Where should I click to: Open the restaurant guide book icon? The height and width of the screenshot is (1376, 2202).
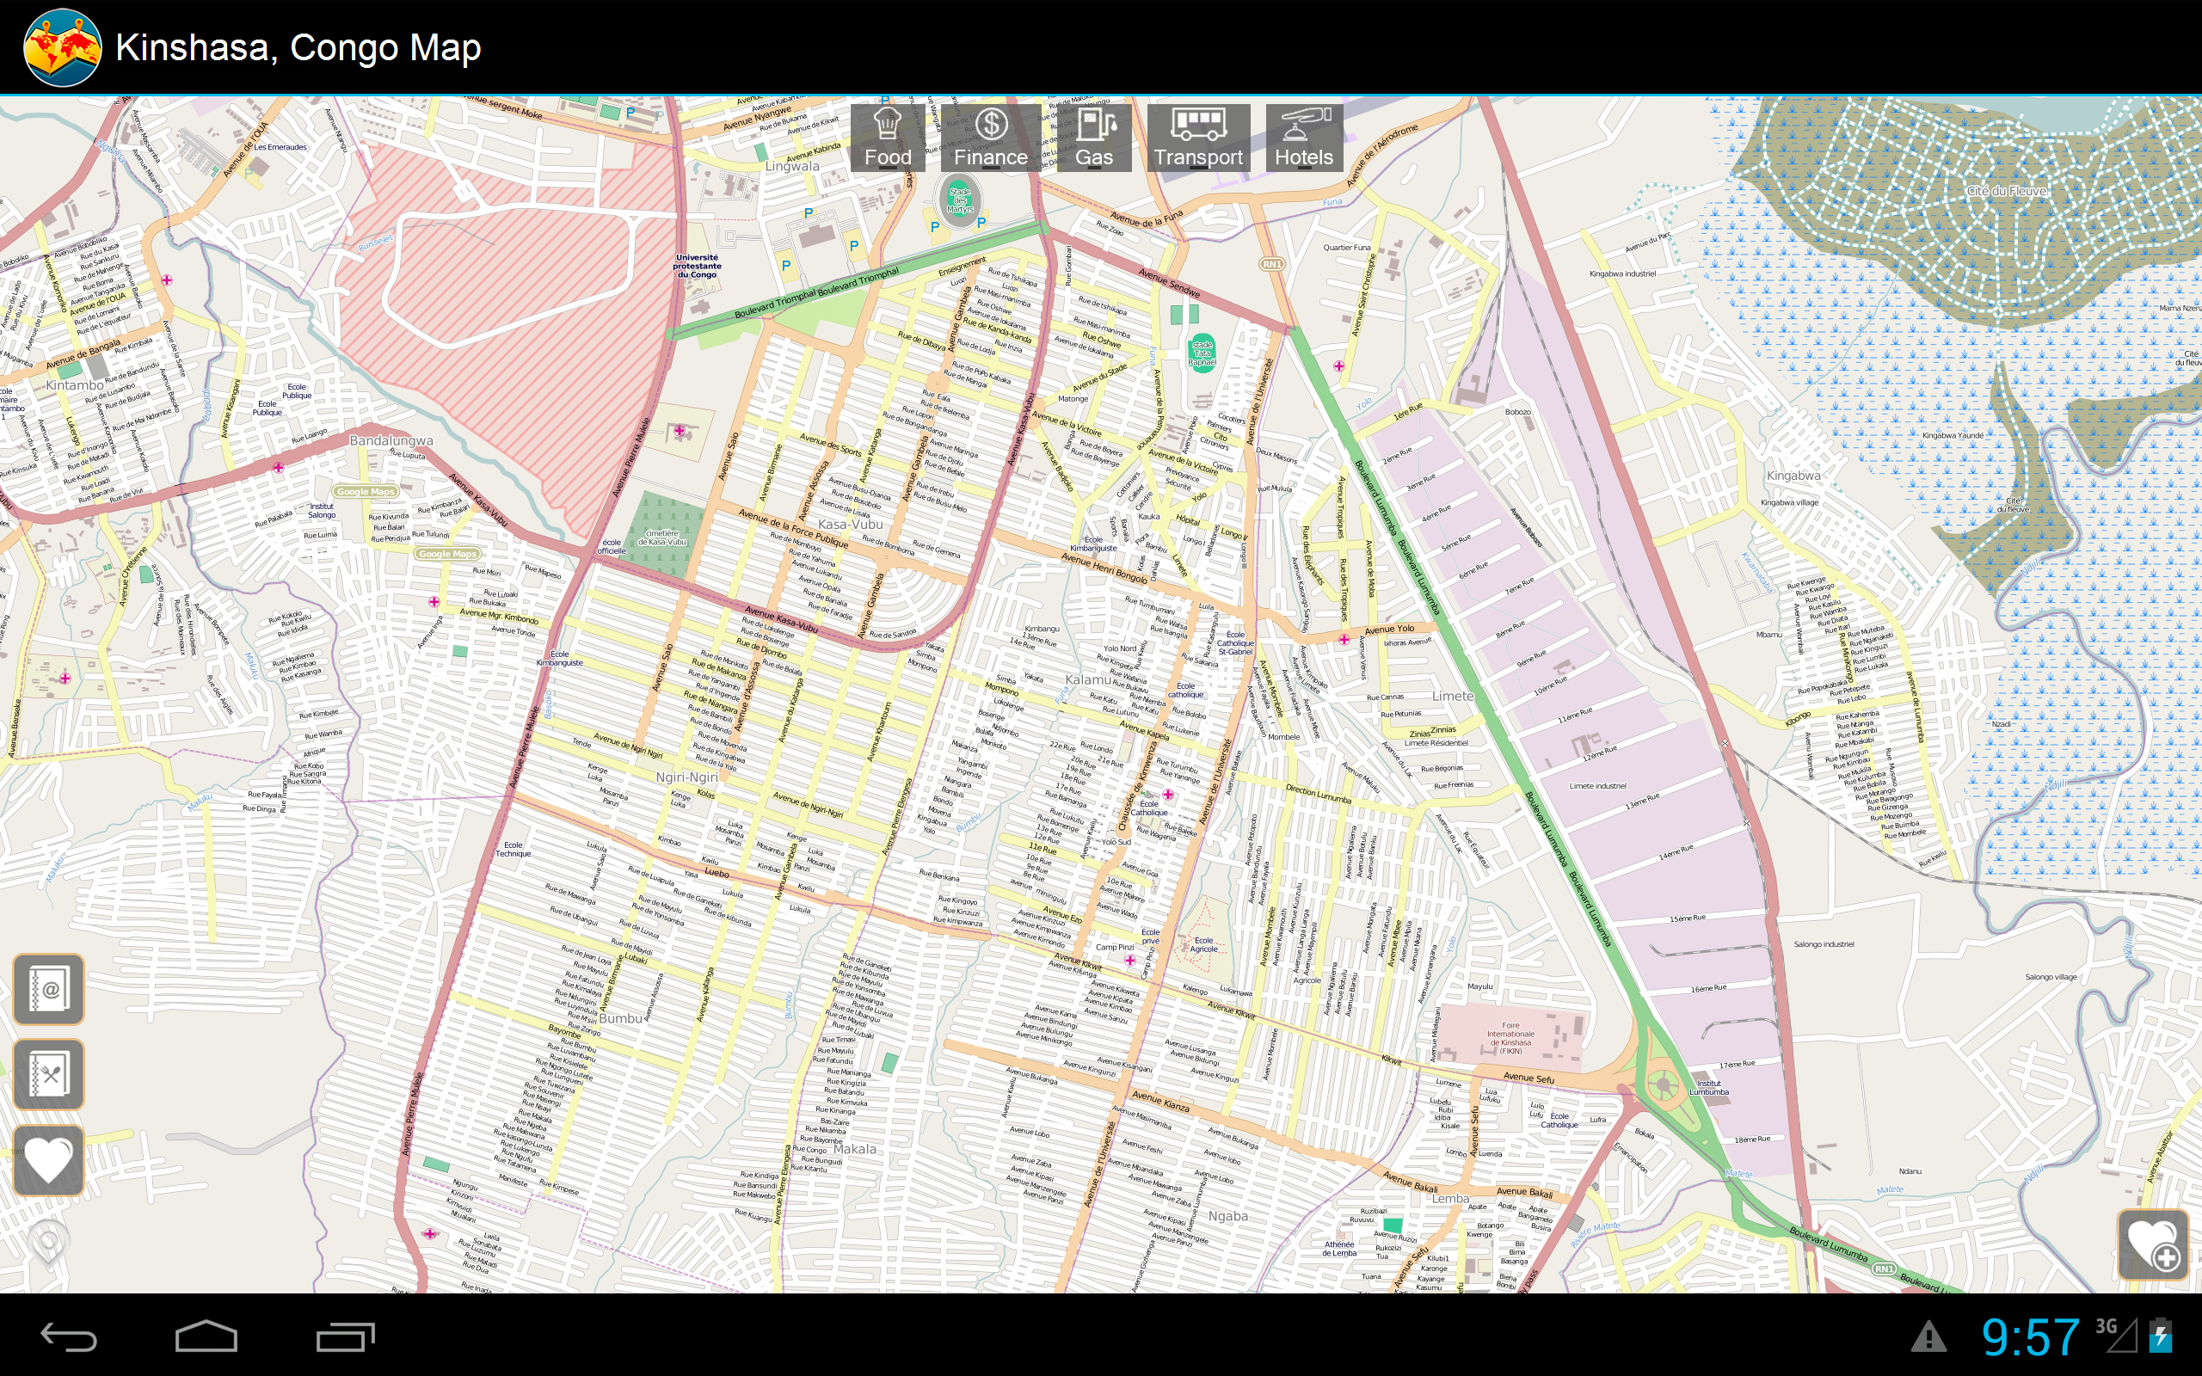(x=49, y=1074)
